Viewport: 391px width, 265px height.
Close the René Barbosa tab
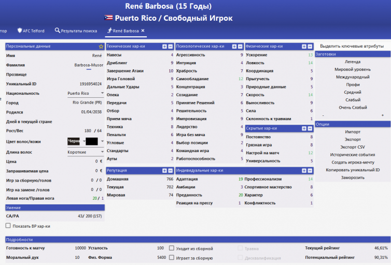[143, 31]
